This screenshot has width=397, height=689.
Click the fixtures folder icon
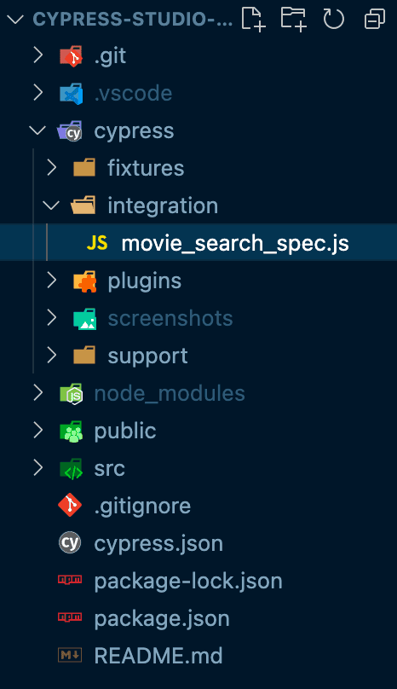coord(84,168)
